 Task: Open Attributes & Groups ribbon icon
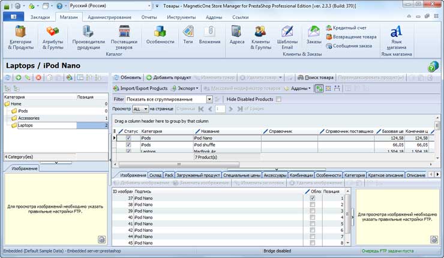pos(52,37)
